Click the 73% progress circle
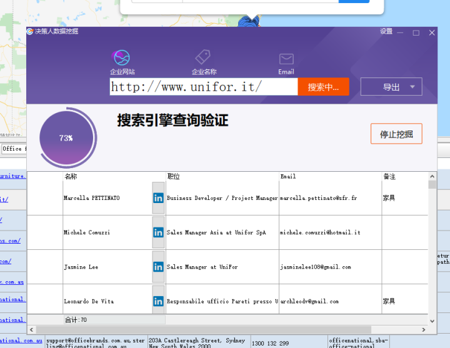This screenshot has height=348, width=450. (x=67, y=138)
